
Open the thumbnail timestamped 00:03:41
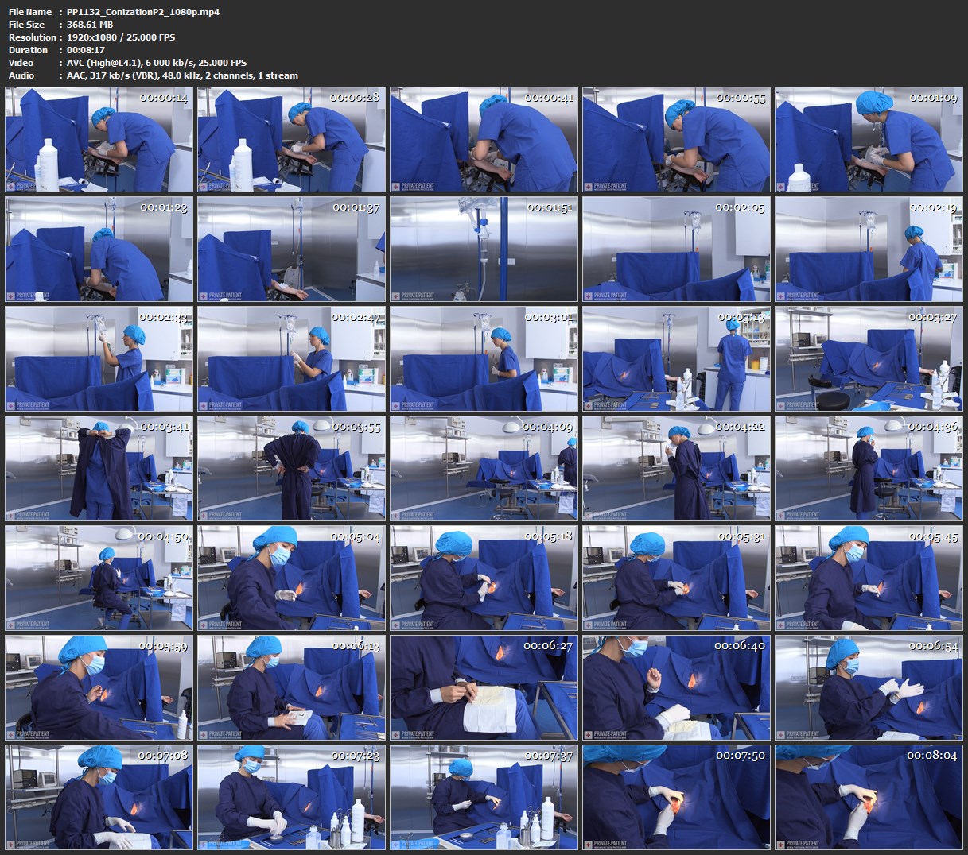point(99,468)
